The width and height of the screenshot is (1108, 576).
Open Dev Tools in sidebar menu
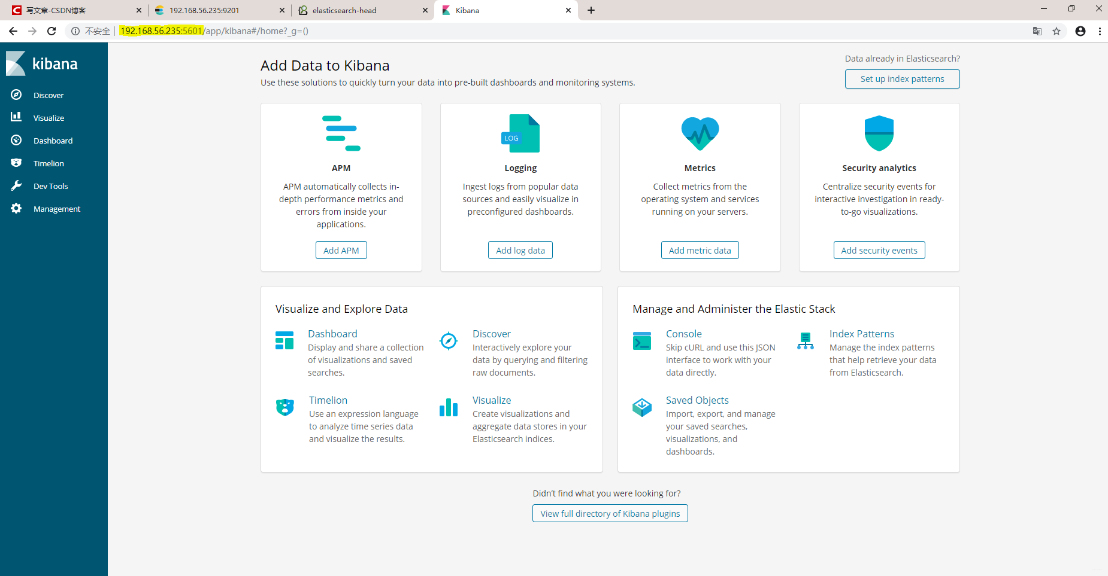pos(50,186)
